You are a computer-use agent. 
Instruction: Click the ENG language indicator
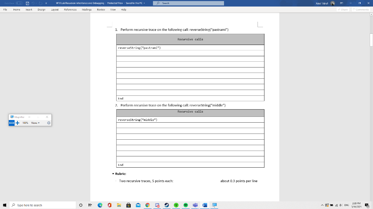click(x=347, y=205)
